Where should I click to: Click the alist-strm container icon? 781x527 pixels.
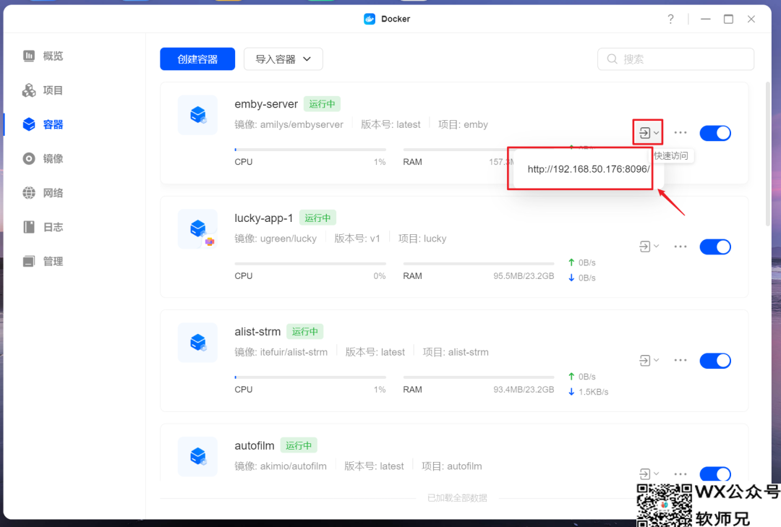point(197,342)
